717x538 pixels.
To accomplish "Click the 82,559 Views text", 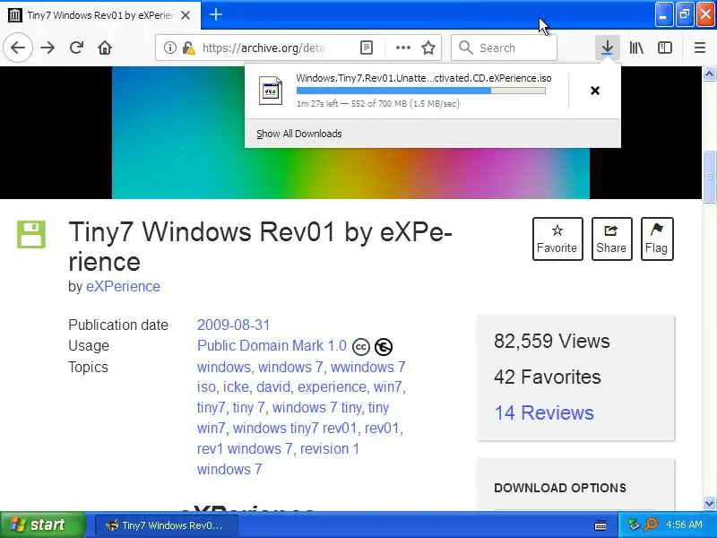I will click(x=551, y=342).
